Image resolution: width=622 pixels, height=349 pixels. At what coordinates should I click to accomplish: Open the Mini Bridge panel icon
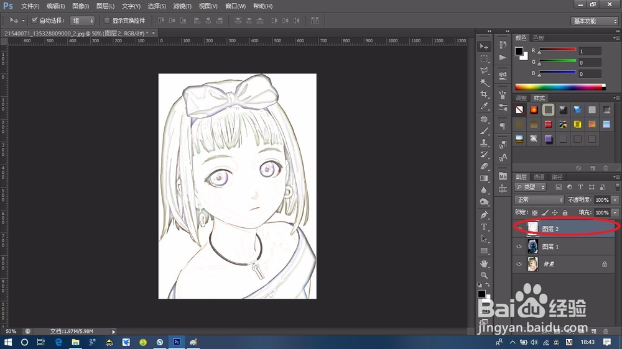[x=503, y=176]
